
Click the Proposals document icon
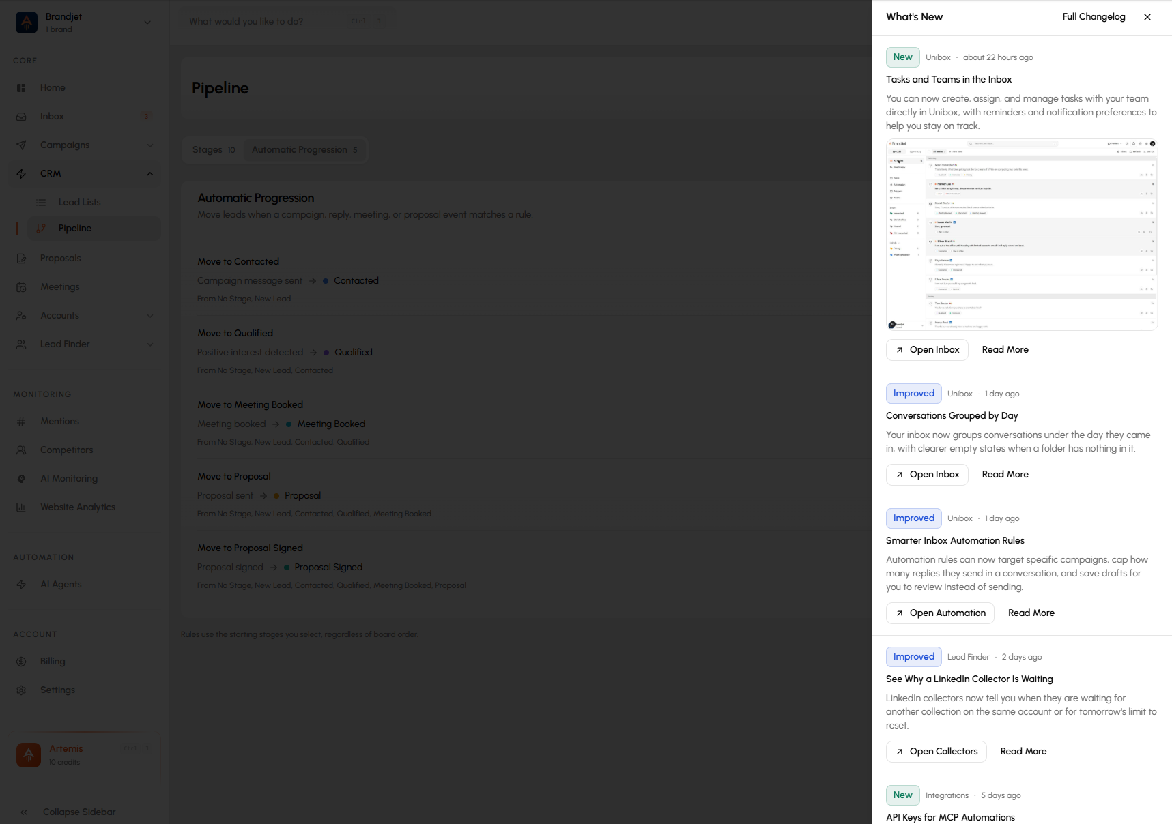click(21, 259)
